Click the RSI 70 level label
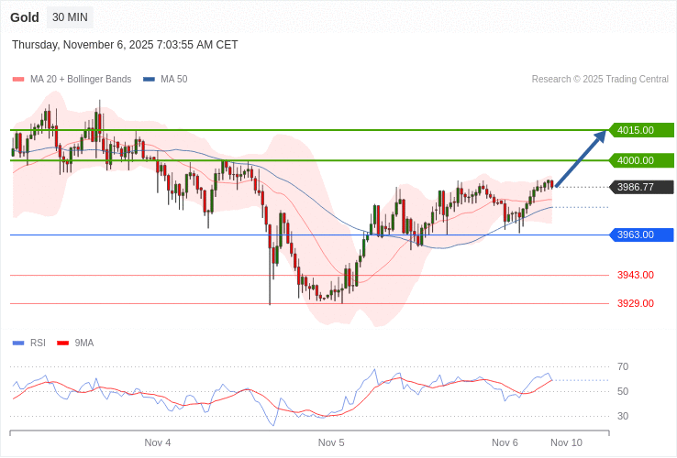The image size is (677, 458). pyautogui.click(x=623, y=367)
